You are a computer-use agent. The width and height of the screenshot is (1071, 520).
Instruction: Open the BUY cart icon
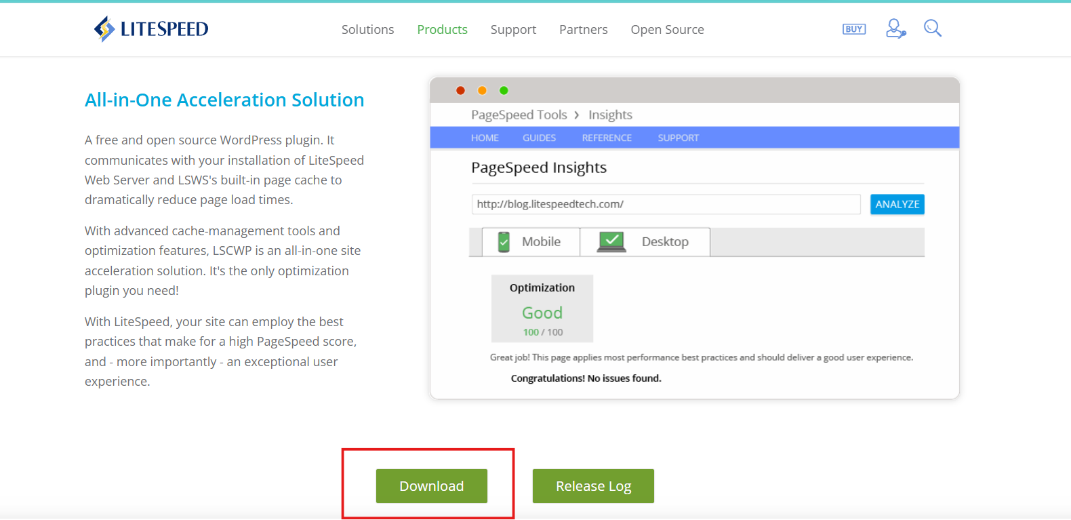pyautogui.click(x=854, y=29)
